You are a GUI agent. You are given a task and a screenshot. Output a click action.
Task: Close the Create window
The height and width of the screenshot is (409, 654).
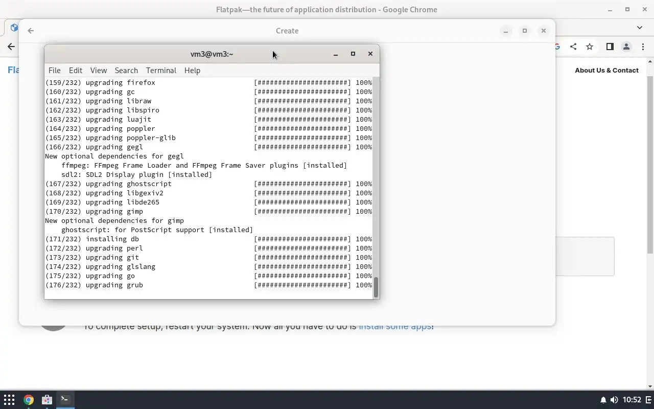click(x=544, y=31)
